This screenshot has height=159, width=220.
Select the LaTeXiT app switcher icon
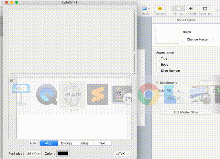[x=72, y=94]
